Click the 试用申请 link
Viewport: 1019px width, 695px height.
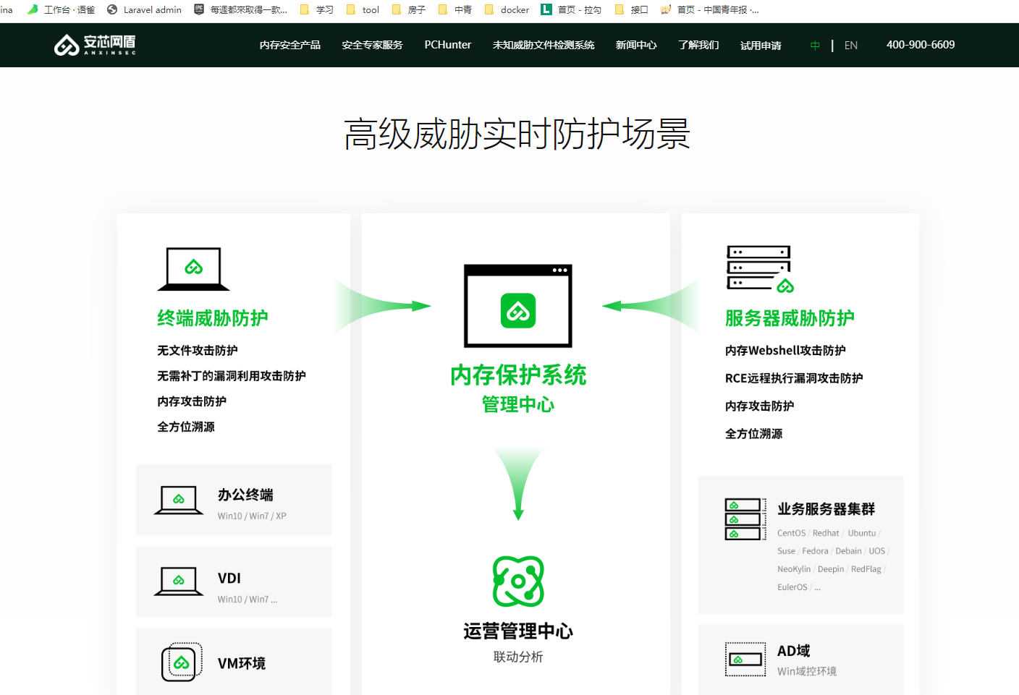pos(761,46)
